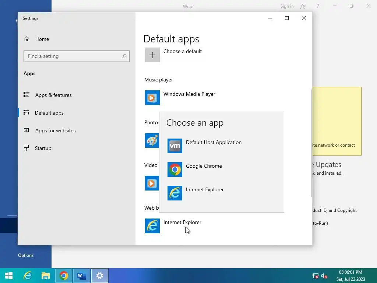
Task: Open the Windows Start menu
Action: [x=9, y=276]
